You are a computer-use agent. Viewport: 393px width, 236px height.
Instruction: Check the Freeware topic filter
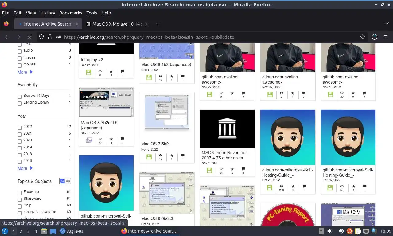pos(20,193)
